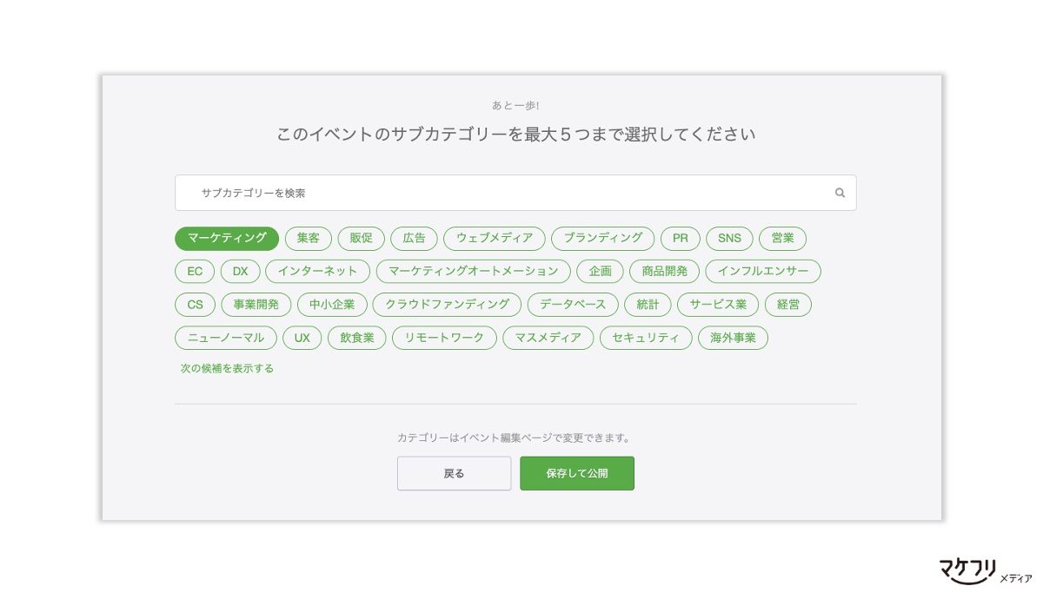1043x599 pixels.
Task: Choose the 企画 subcategory
Action: 600,272
